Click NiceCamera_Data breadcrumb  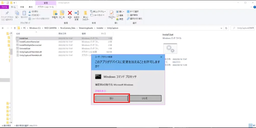click(68, 28)
